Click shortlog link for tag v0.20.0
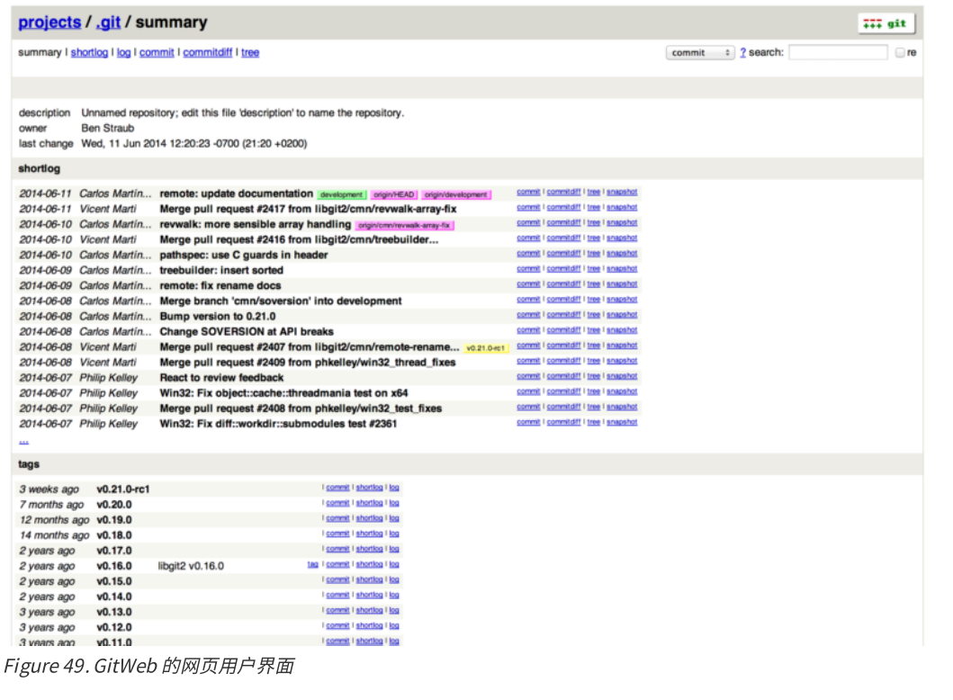 click(x=370, y=503)
